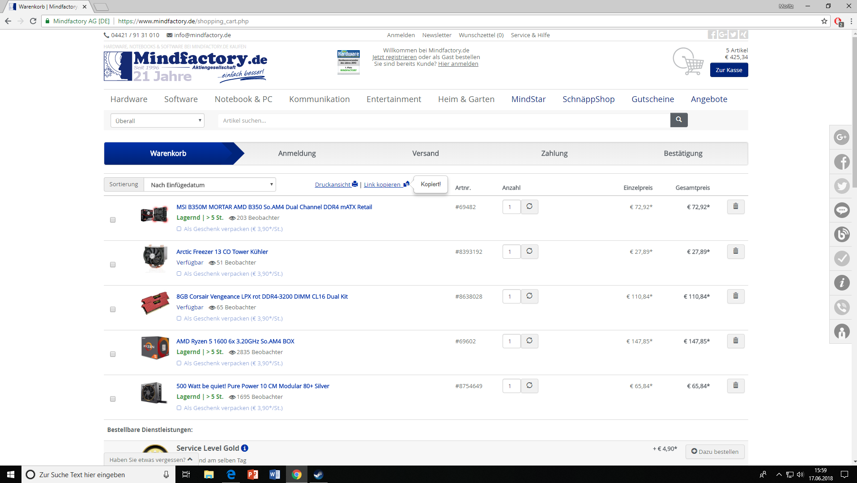Enable gift wrap for Arctic Freezer 13
This screenshot has width=857, height=483.
point(179,274)
